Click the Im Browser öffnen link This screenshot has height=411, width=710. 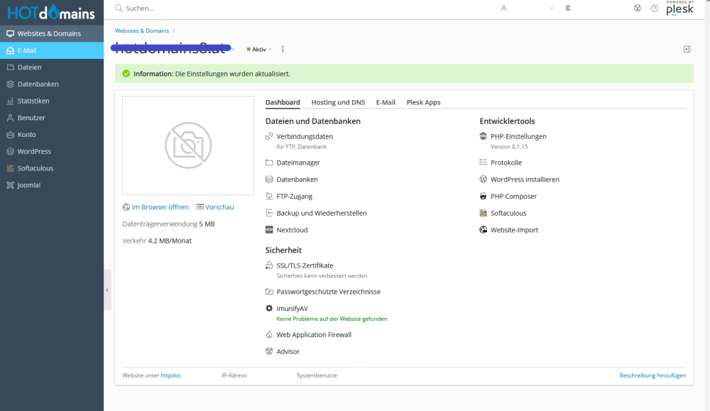pos(160,207)
